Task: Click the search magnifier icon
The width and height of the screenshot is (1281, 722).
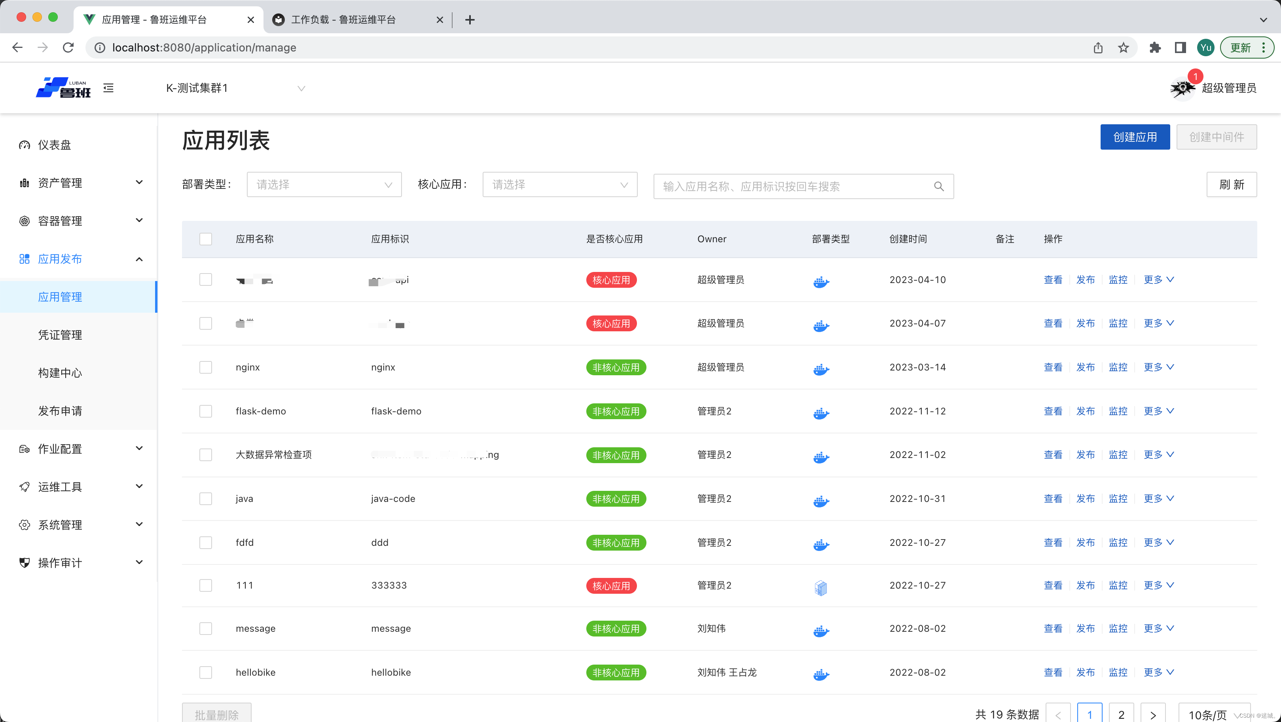Action: (938, 186)
